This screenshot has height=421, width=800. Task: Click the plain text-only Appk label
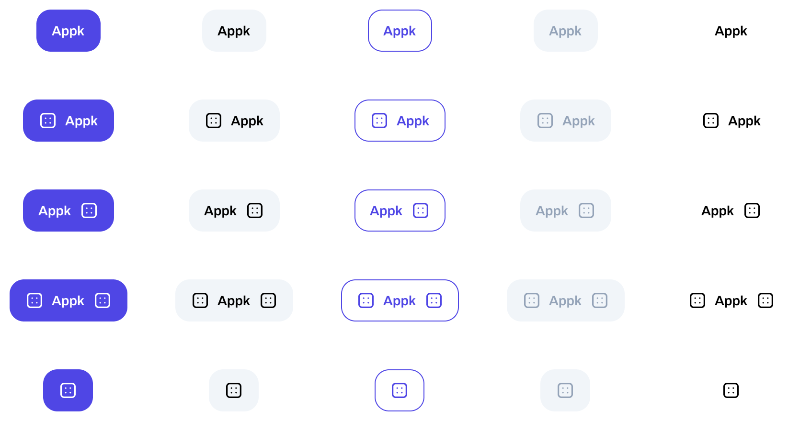point(731,31)
